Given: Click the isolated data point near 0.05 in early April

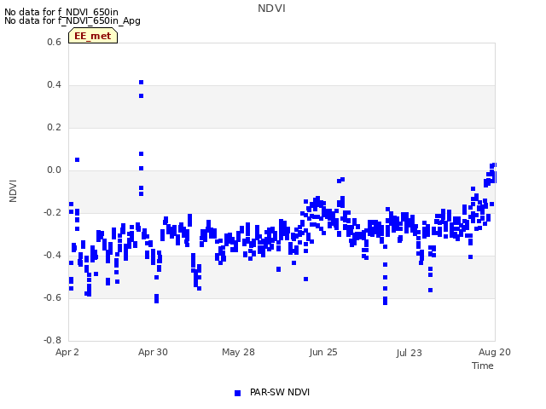Looking at the screenshot, I should [x=78, y=159].
